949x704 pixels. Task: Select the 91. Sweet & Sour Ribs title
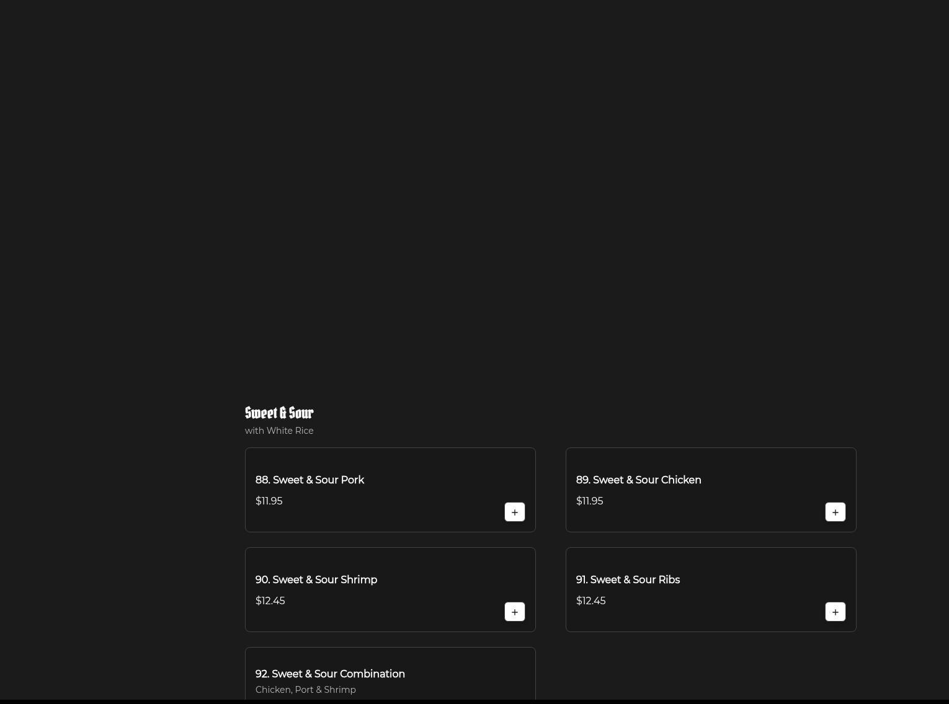(628, 580)
